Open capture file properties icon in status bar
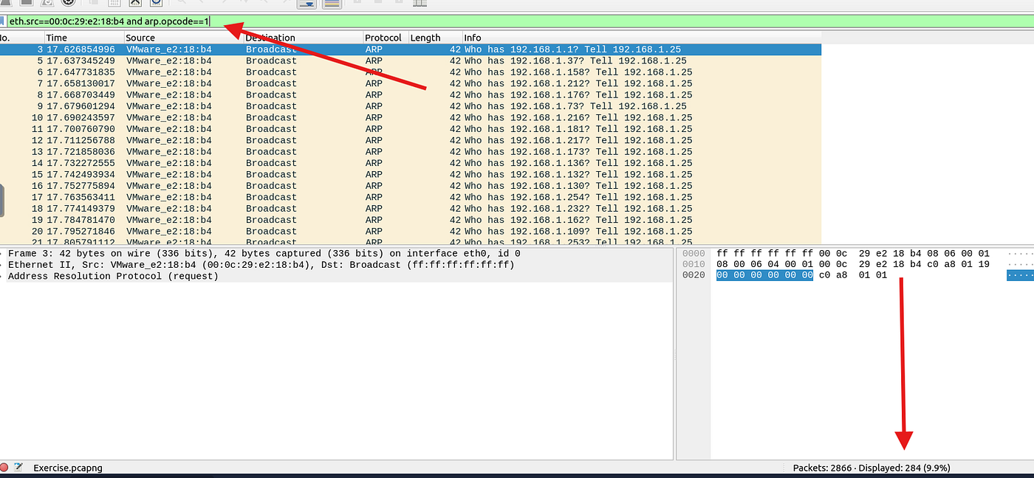 point(18,468)
